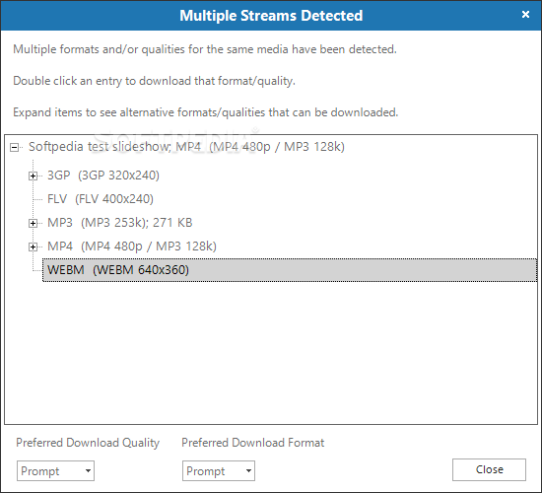Viewport: 542px width, 493px height.
Task: Collapse the Softpedia test slideshow root node
Action: [x=14, y=147]
